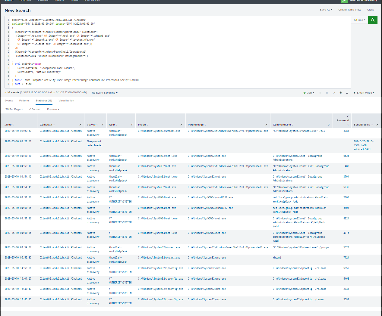This screenshot has width=382, height=316.
Task: Click ProcessId value 5624
Action: pos(346,156)
